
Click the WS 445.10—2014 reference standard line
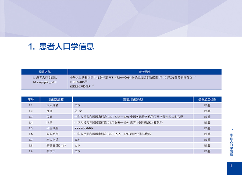[133, 77]
